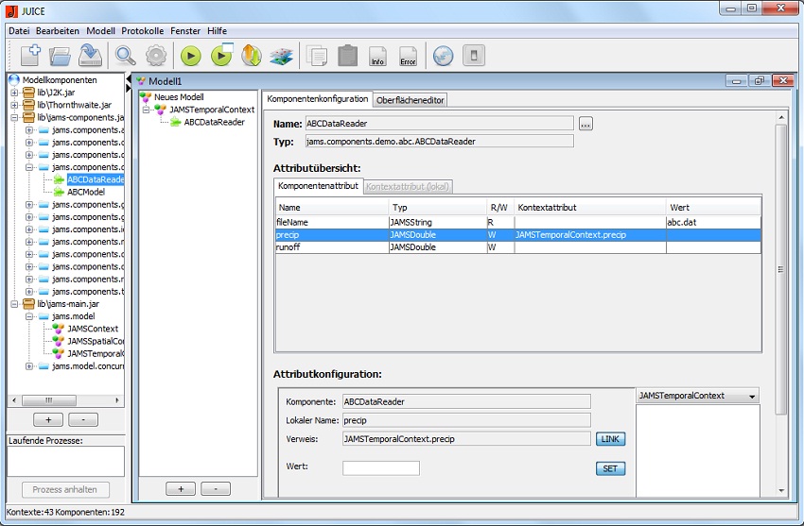Click the map layers toolbar icon

[281, 56]
